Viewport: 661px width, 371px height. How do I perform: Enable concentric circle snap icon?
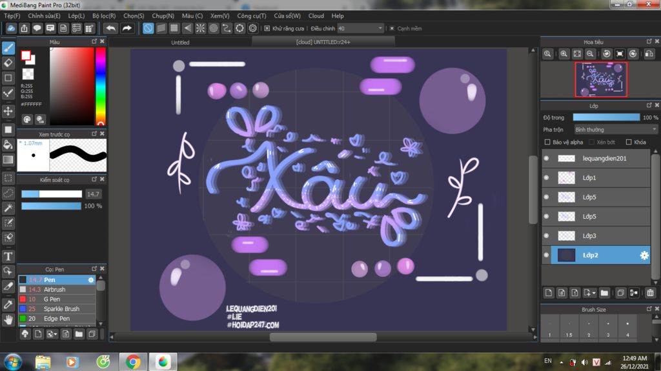(x=213, y=28)
